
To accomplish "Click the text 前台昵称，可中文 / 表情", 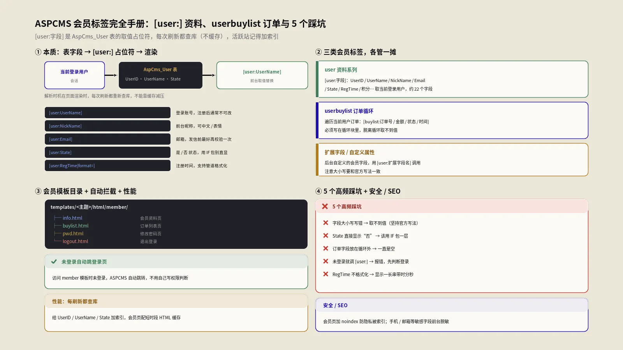I will point(199,126).
